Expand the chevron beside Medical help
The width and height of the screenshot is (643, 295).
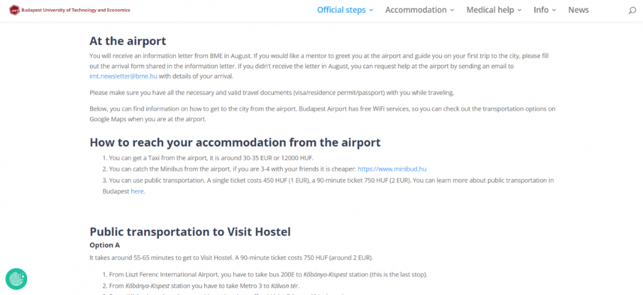(519, 10)
